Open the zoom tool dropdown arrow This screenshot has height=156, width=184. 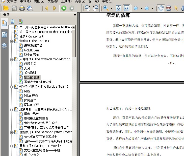[x=112, y=8]
